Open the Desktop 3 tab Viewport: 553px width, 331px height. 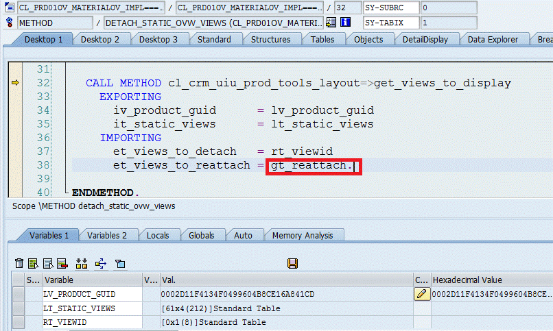tap(158, 40)
